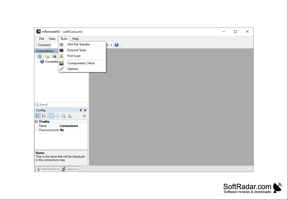The image size is (288, 200).
Task: Show the Properties view in Config toolbar
Action: (51, 116)
